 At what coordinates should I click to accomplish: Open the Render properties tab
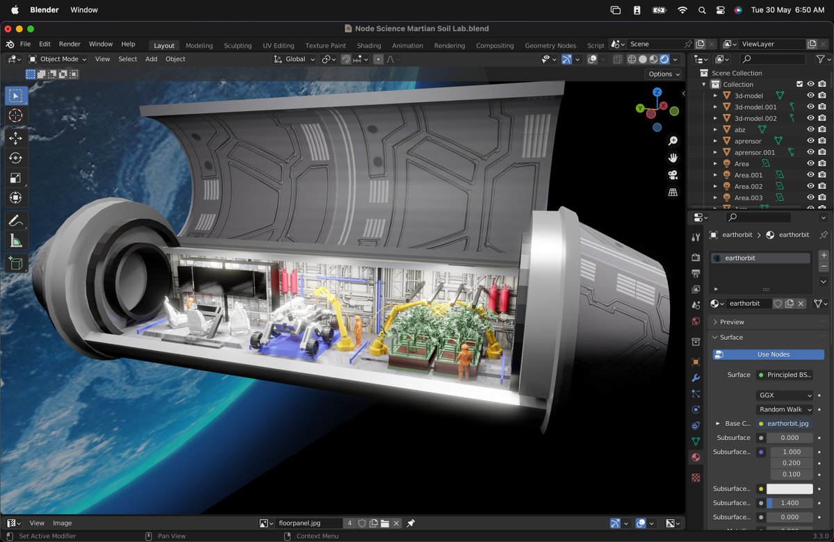tap(696, 257)
